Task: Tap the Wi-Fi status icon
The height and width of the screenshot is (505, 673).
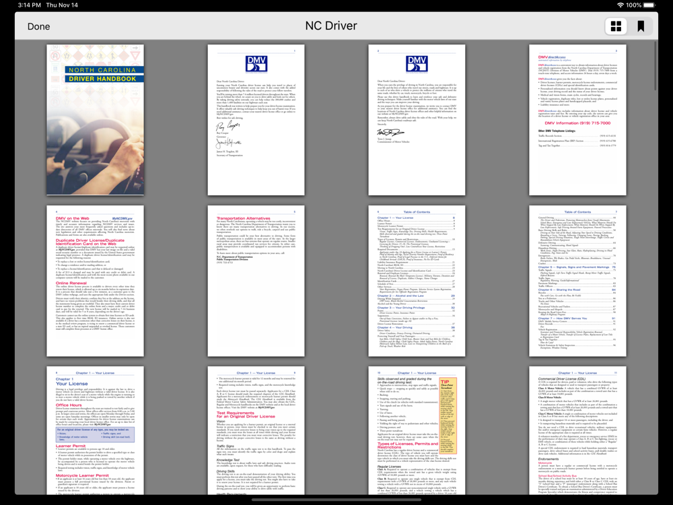Action: 621,5
